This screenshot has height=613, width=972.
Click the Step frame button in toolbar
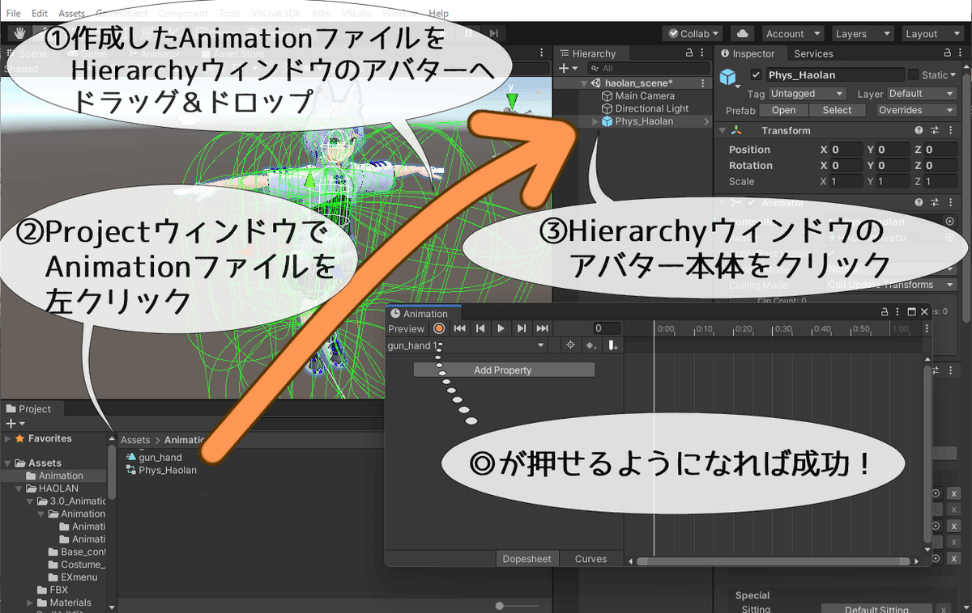493,33
